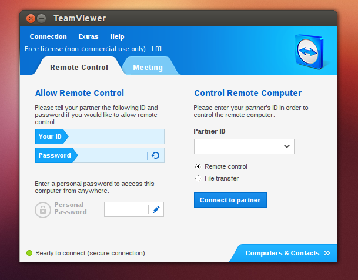Click the 'Free license (non-commercial use only)' text
Screen dimensions: 358x280
click(x=85, y=49)
